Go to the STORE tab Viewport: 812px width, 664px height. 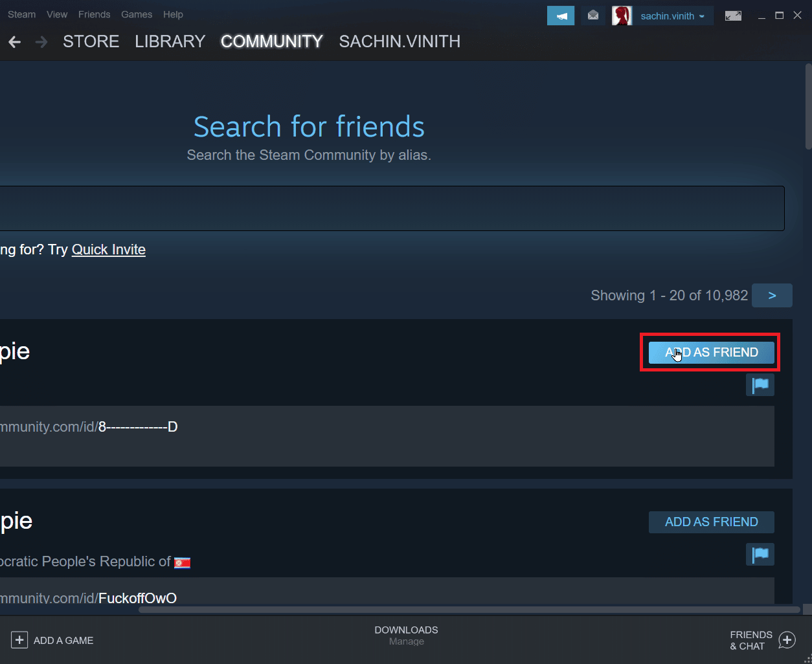tap(91, 41)
